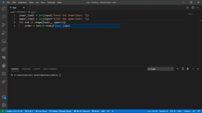Open the Search view in activity bar
Image resolution: width=202 pixels, height=113 pixels.
pyautogui.click(x=4, y=17)
